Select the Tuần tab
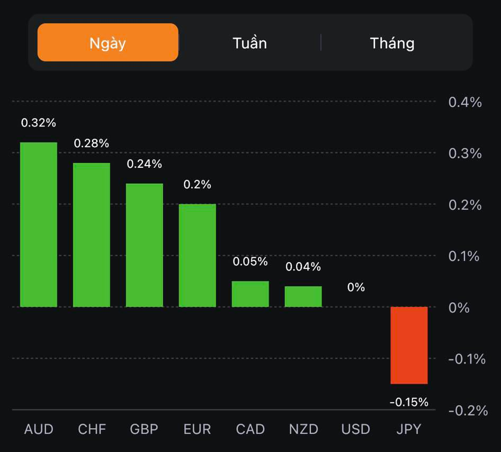The height and width of the screenshot is (452, 501). click(249, 42)
